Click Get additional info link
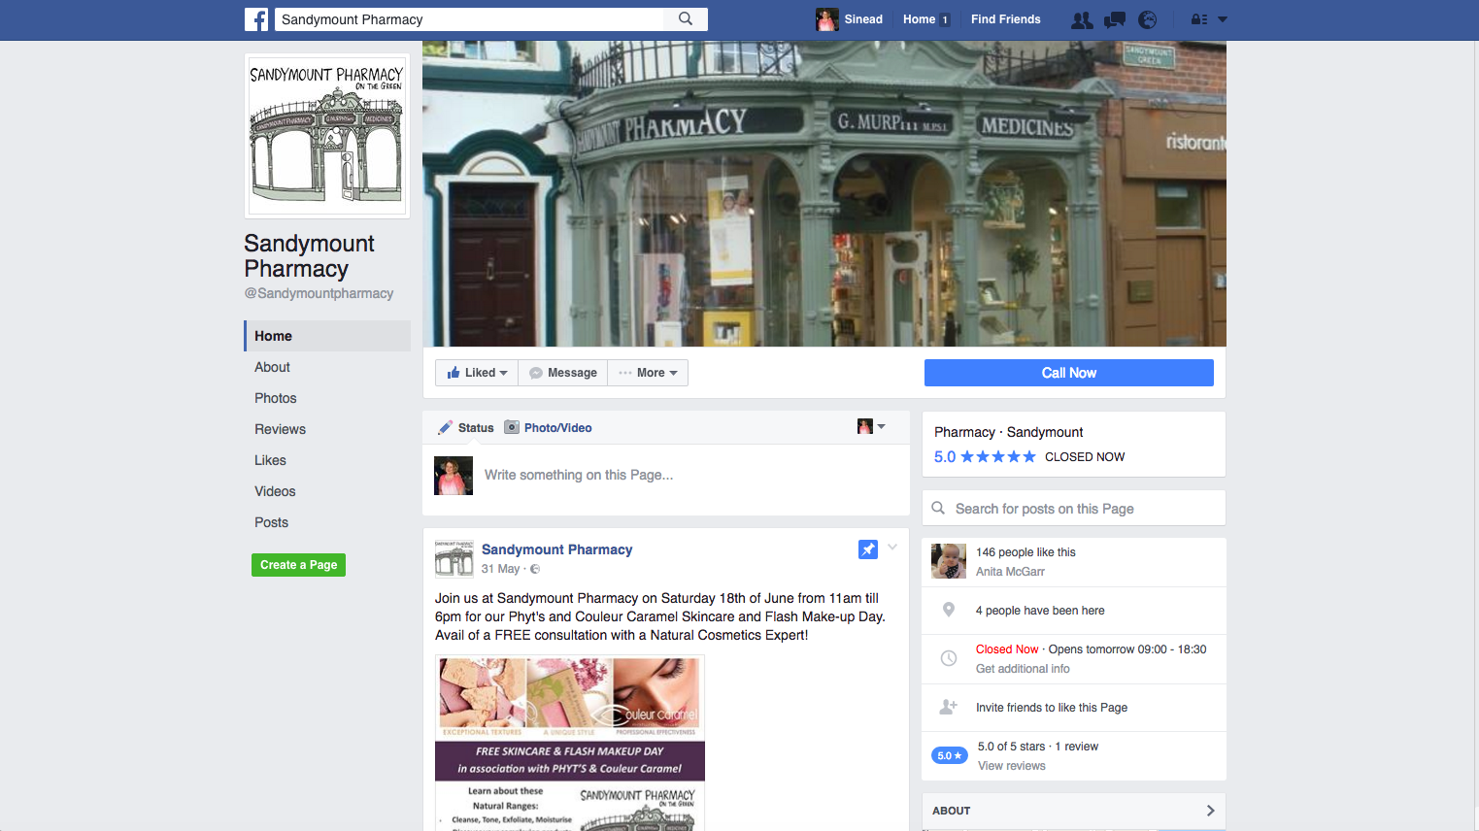The width and height of the screenshot is (1479, 831). (1023, 669)
